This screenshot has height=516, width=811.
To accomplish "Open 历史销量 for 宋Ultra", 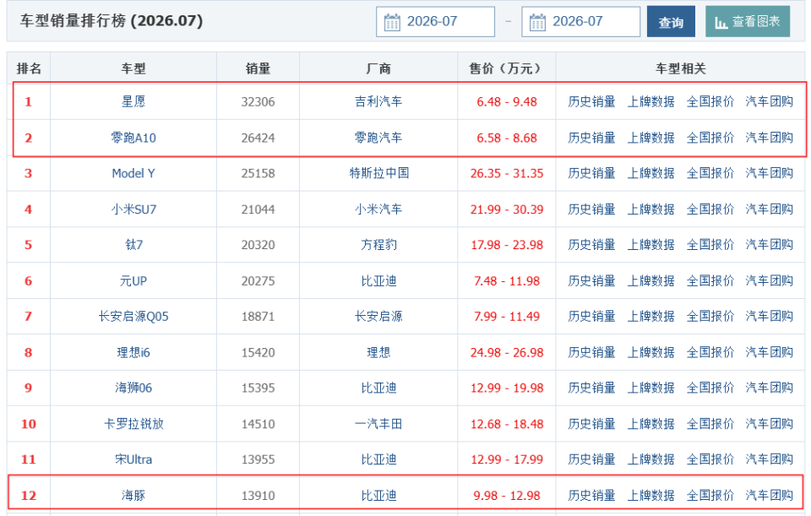I will pos(591,459).
